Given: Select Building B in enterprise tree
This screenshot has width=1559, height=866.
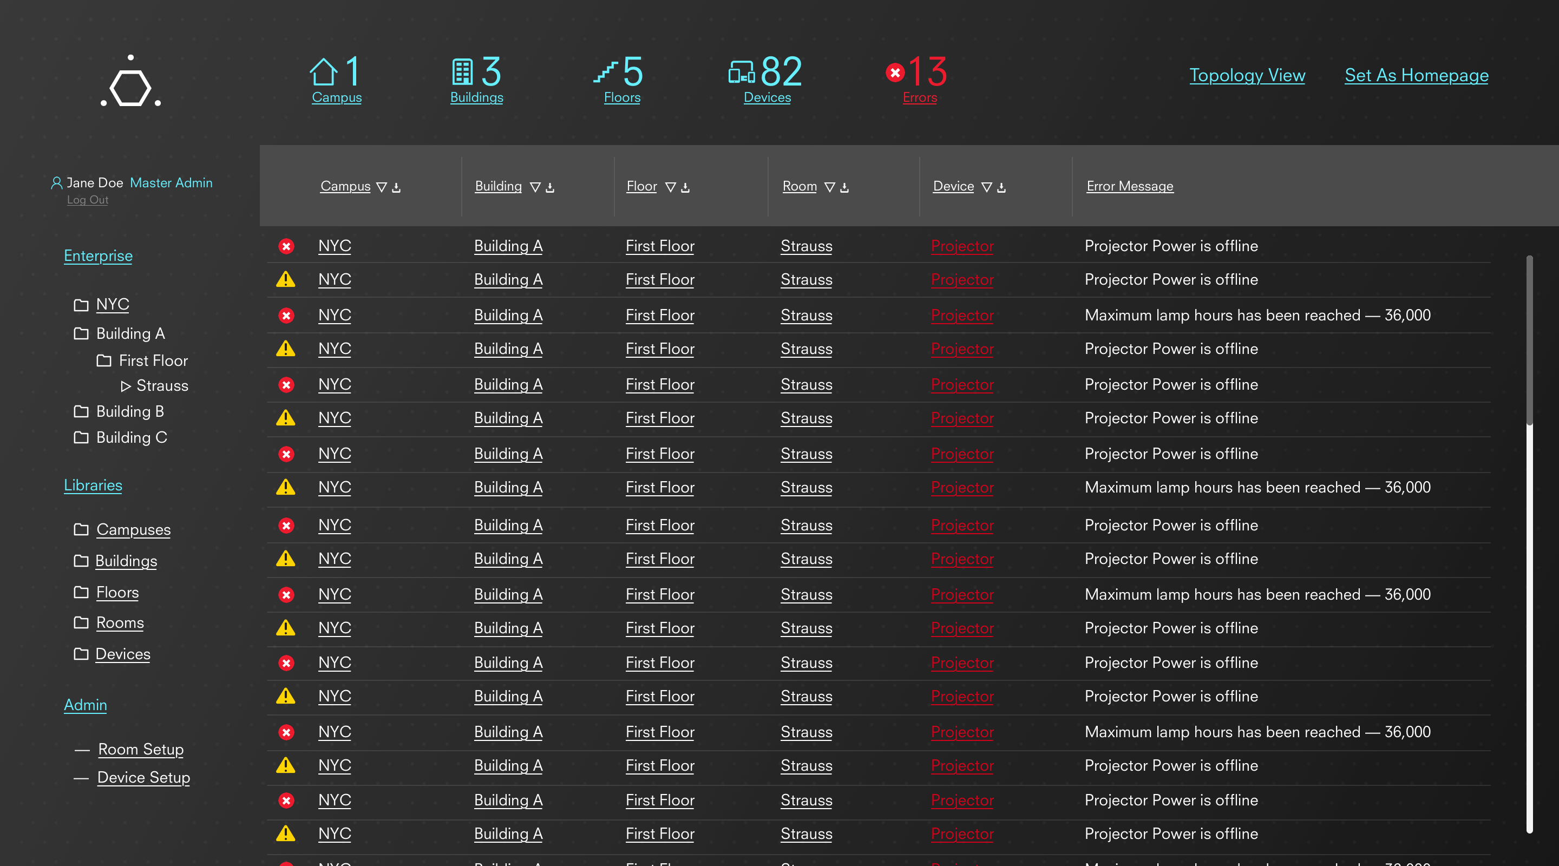Looking at the screenshot, I should (129, 411).
